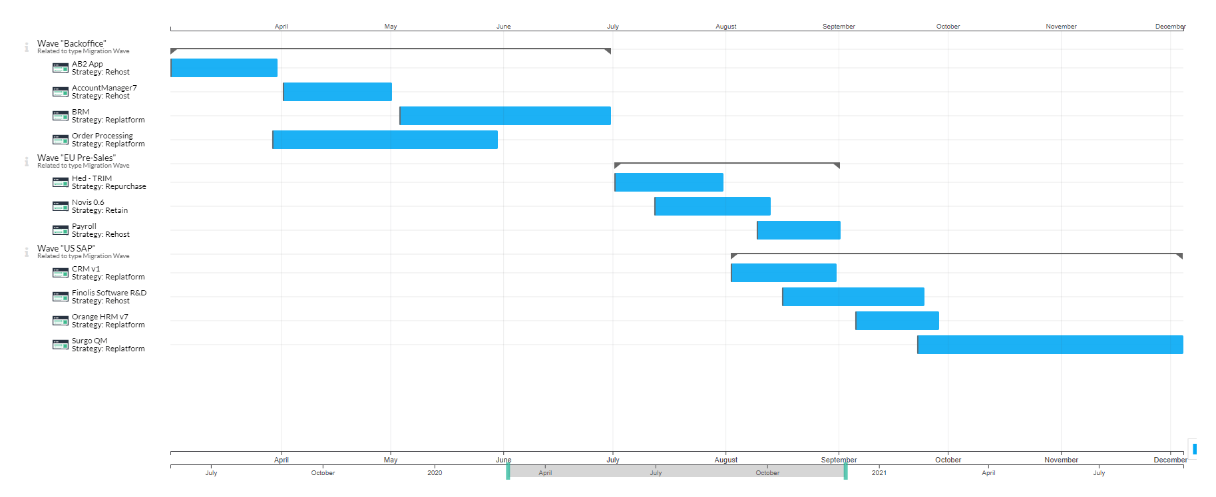1216x497 pixels.
Task: Click the November label on top axis
Action: click(1061, 27)
